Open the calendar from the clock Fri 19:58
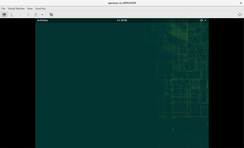The height and width of the screenshot is (148, 244). tap(122, 20)
